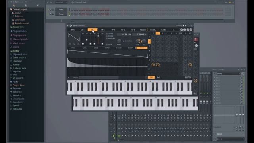The width and height of the screenshot is (254, 143).
Task: Open the FILTER 1 tab
Action: (143, 30)
